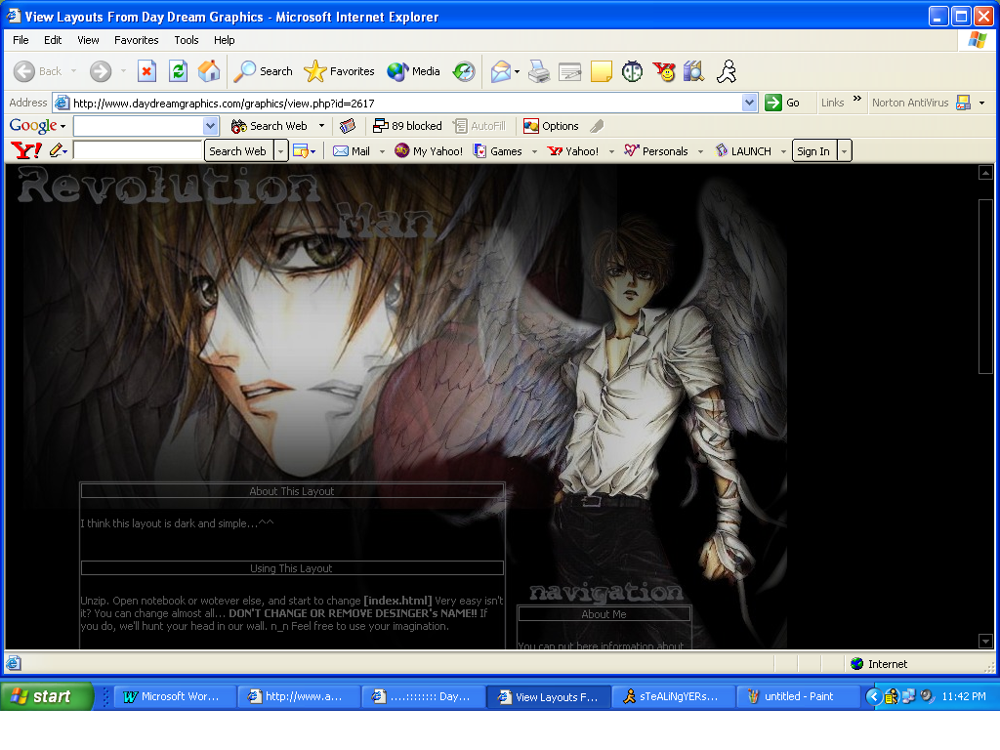
Task: Expand the Yahoo Sign In dropdown arrow
Action: 845,151
